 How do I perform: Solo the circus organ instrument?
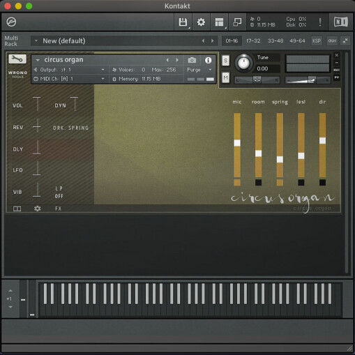(x=225, y=61)
